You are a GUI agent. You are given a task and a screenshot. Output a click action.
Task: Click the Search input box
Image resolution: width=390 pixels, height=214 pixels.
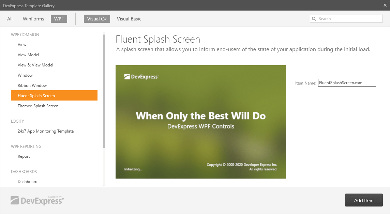348,18
